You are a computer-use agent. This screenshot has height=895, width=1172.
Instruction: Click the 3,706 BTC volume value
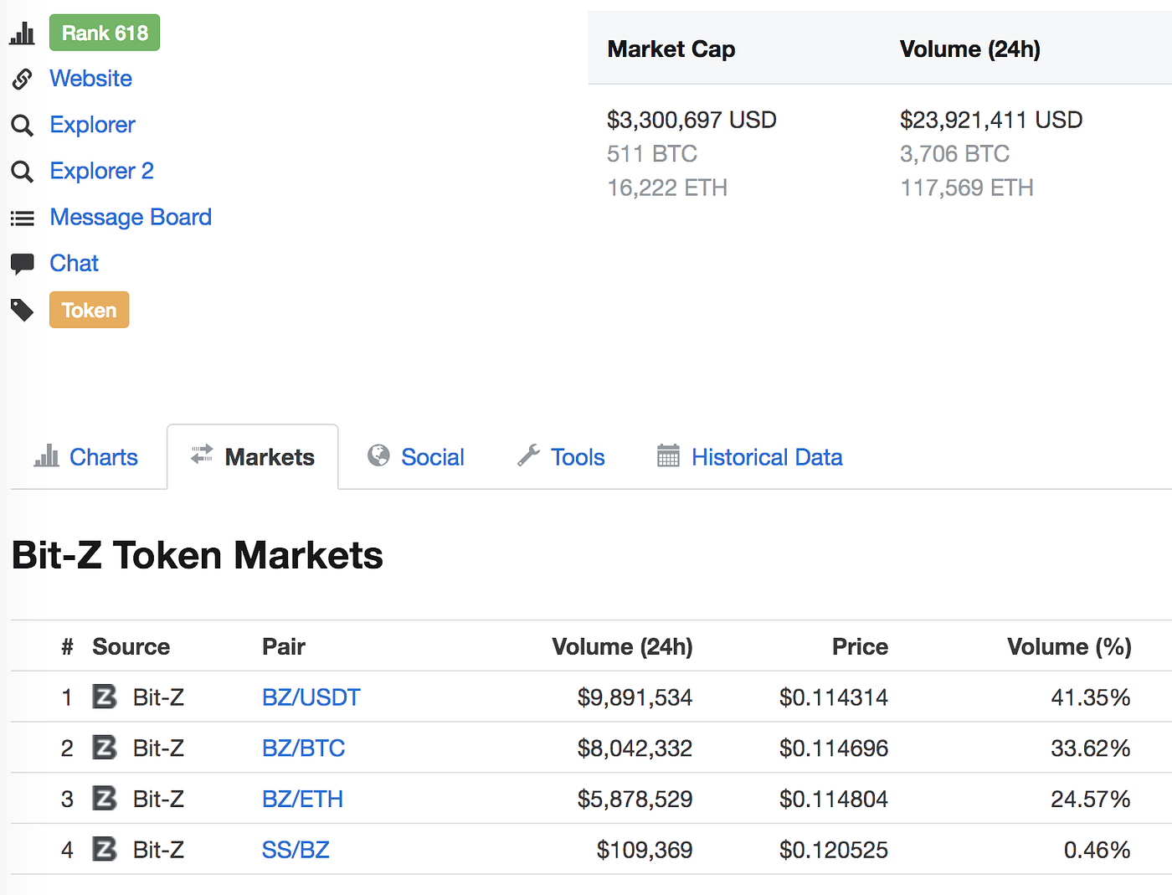tap(955, 154)
